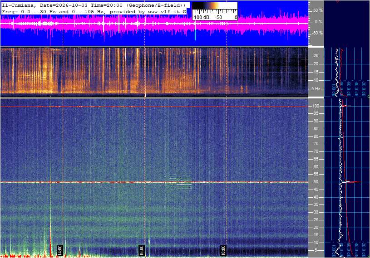
Task: Click the 95 tick on the E-field axis
Action: pyautogui.click(x=316, y=113)
